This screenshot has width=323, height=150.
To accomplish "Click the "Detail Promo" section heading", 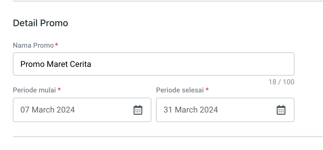I will (x=40, y=23).
